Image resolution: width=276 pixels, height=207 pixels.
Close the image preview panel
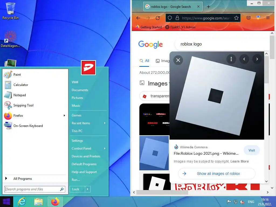click(x=178, y=60)
